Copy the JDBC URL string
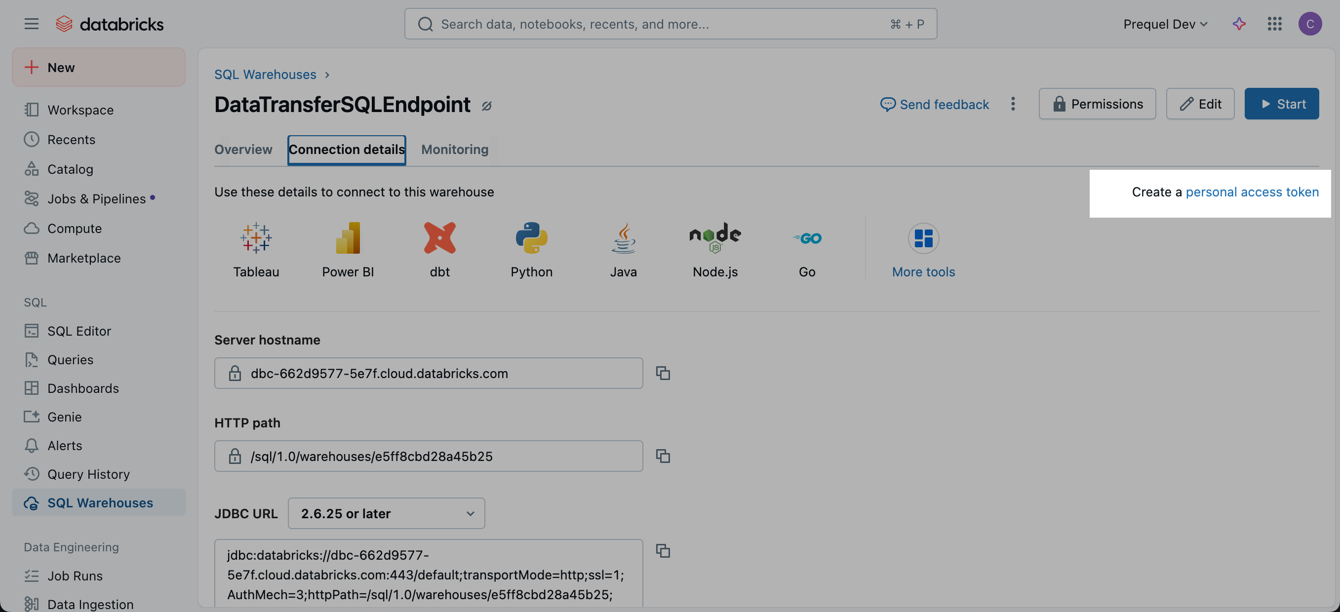 [x=663, y=550]
